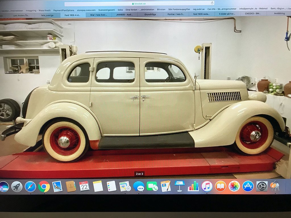This screenshot has width=291, height=218.
Task: Open the Mail app in the Dock
Action: pos(57,186)
